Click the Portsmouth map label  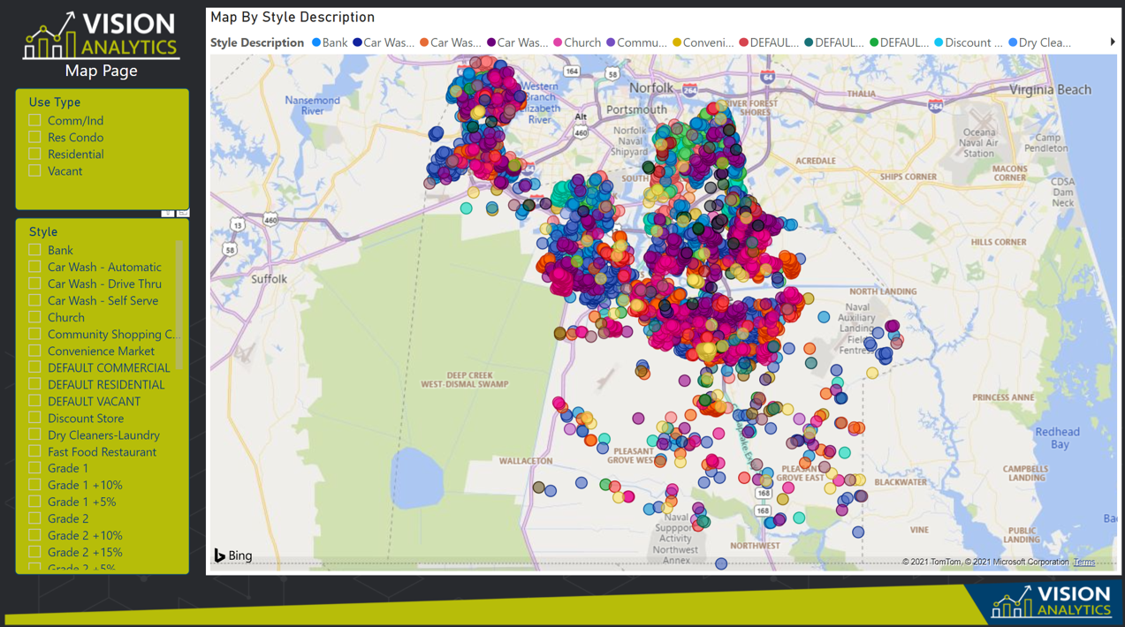(636, 110)
